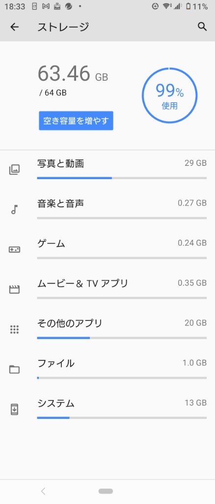Tap the 空き容量を増やす button
Screen dimensions: 215x504
coord(76,121)
